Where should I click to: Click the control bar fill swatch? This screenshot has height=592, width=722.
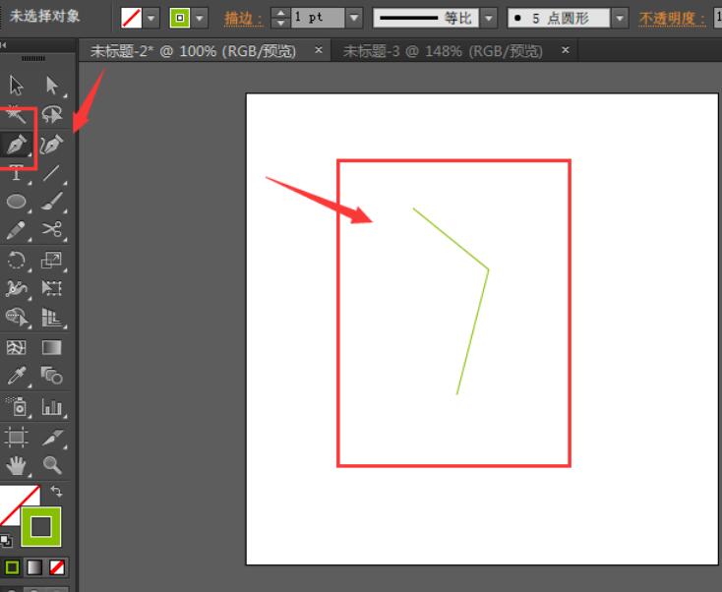(x=131, y=19)
